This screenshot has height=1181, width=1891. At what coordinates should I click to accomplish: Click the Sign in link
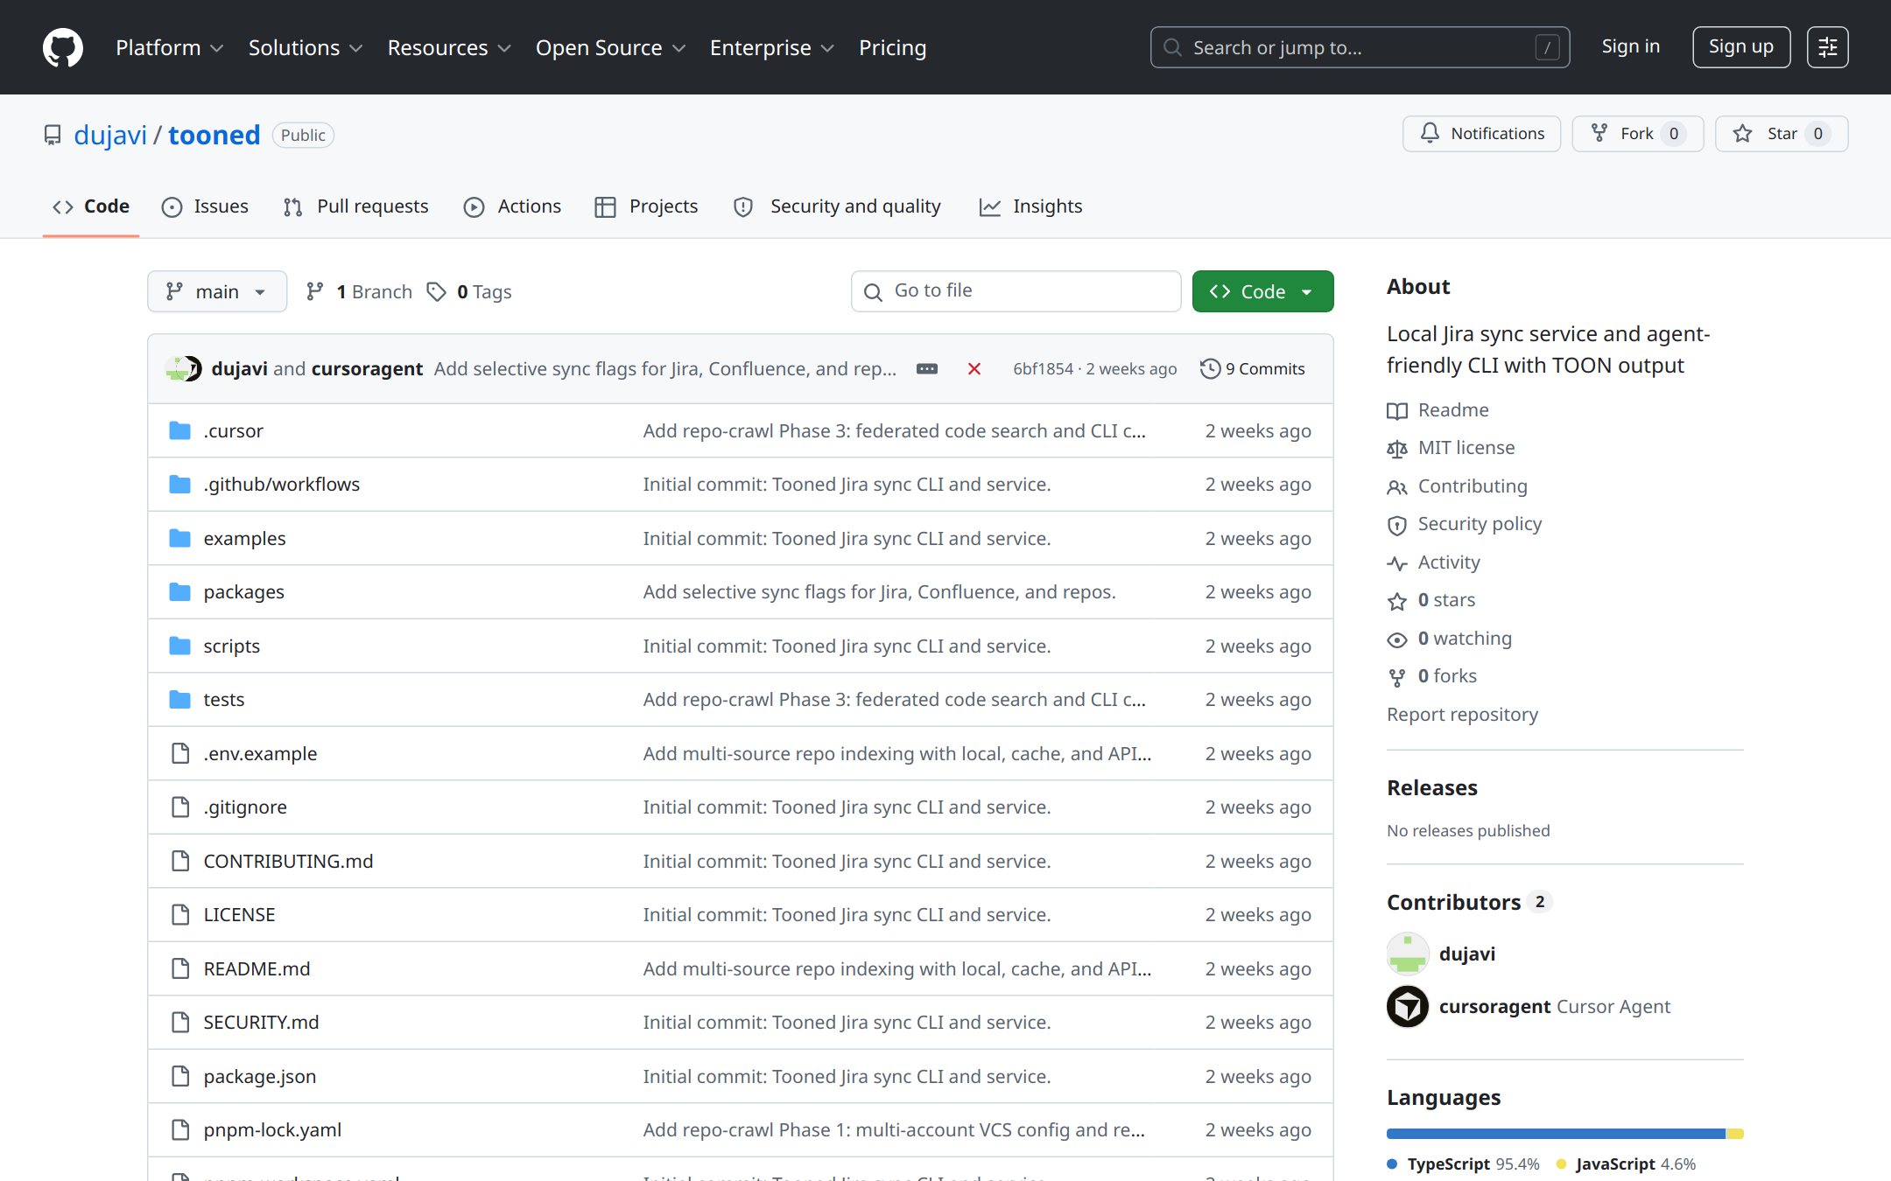pyautogui.click(x=1630, y=47)
